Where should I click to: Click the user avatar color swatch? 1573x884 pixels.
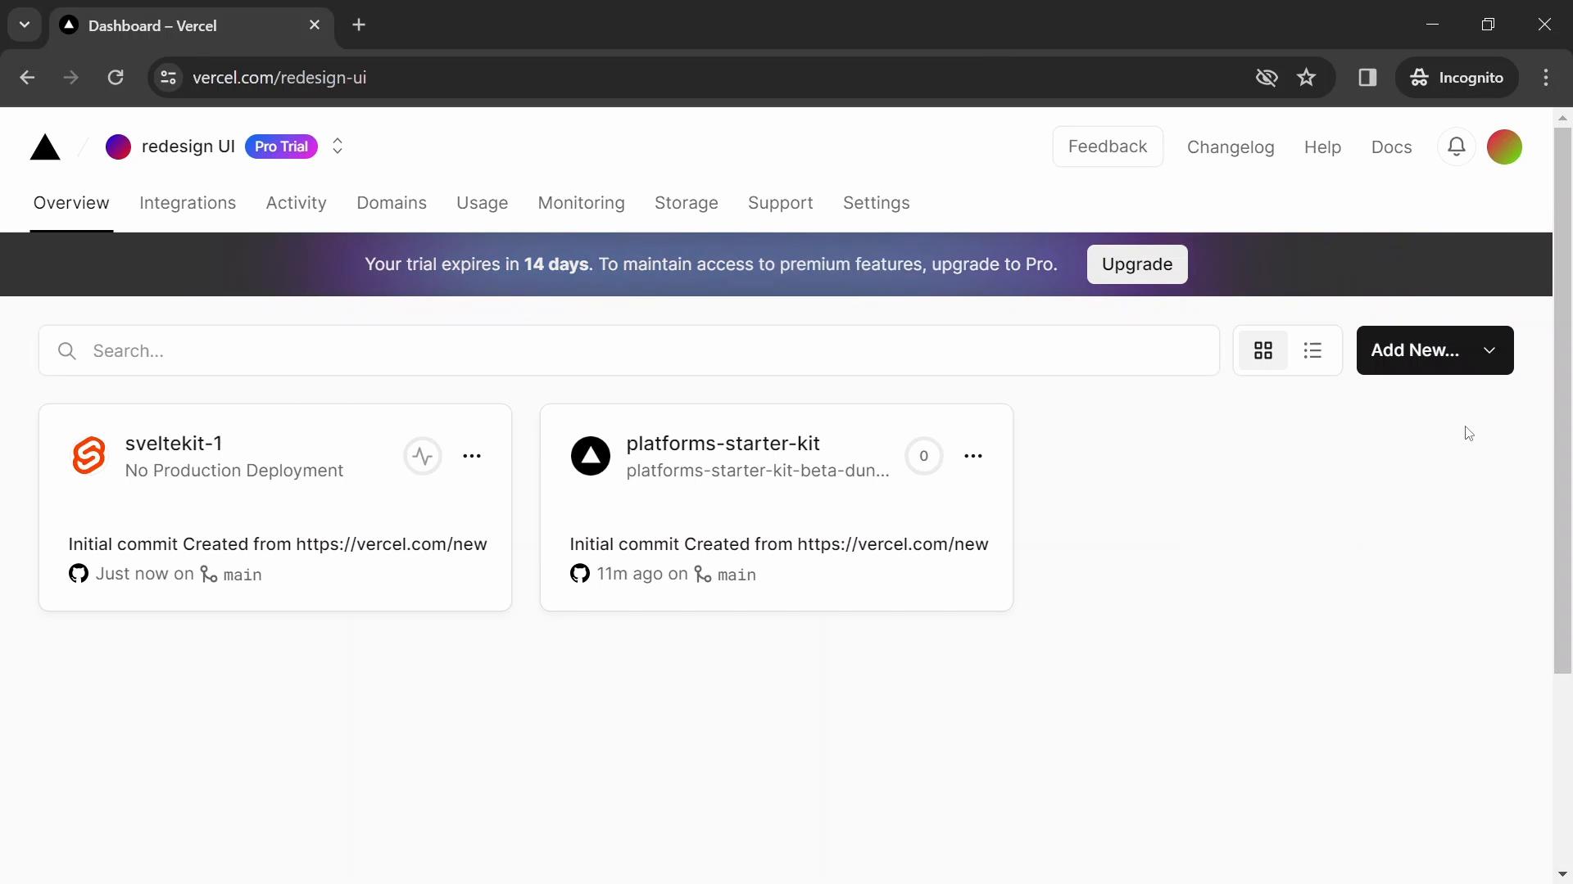tap(1505, 147)
